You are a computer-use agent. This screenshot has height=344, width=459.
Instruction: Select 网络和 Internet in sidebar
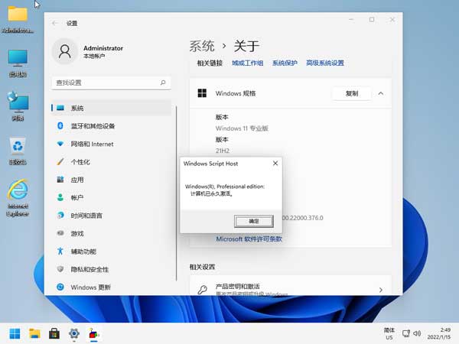[x=111, y=144]
